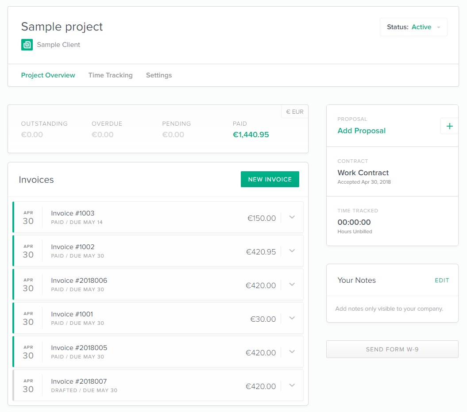Image resolution: width=467 pixels, height=412 pixels.
Task: Click the paid total €1,440.95
Action: [x=251, y=135]
